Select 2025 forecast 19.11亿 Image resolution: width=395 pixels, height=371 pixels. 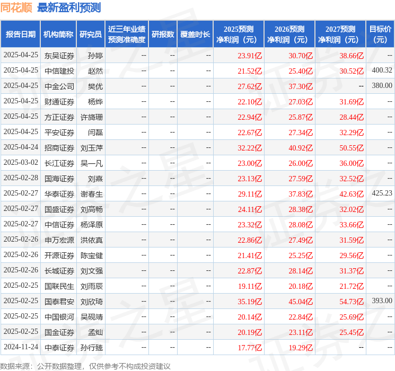pyautogui.click(x=250, y=286)
